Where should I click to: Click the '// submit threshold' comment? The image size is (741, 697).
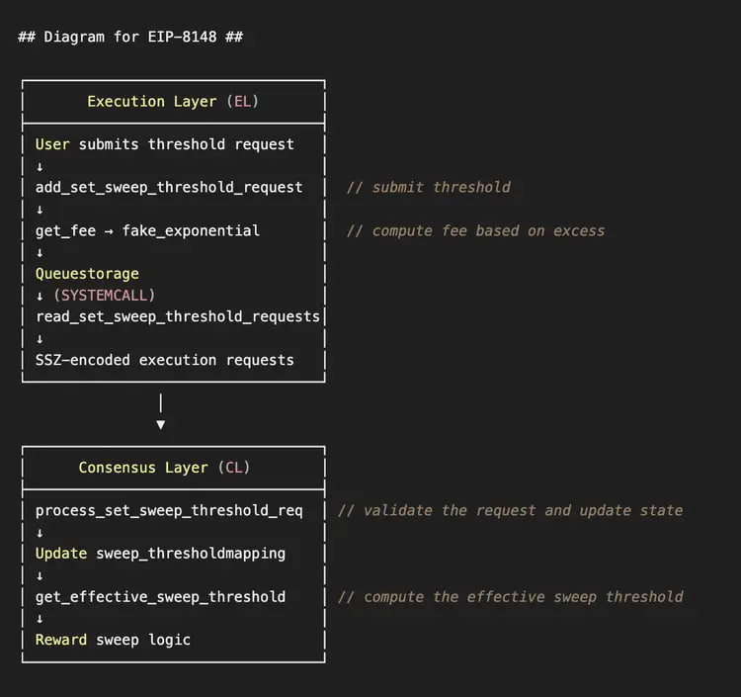[428, 187]
